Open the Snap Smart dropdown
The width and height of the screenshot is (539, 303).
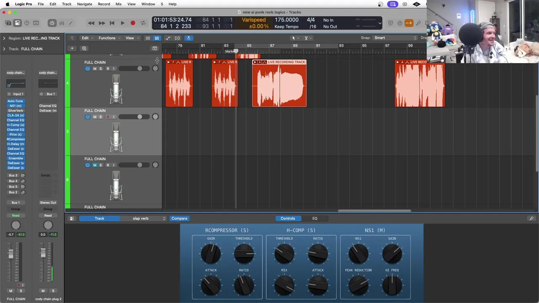(x=395, y=38)
